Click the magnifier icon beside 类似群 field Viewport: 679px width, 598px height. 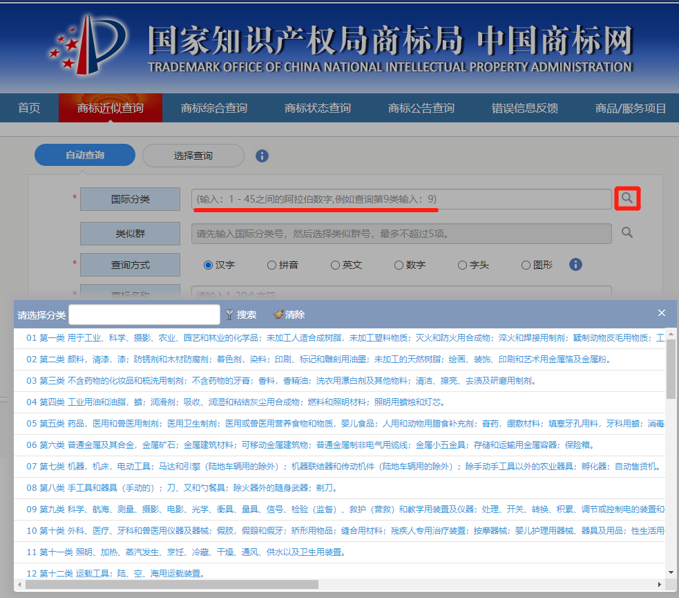click(627, 233)
